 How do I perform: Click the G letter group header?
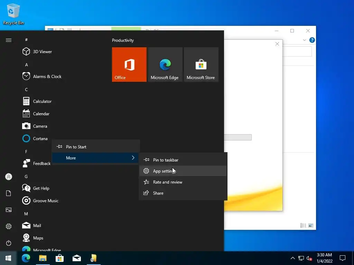26,176
